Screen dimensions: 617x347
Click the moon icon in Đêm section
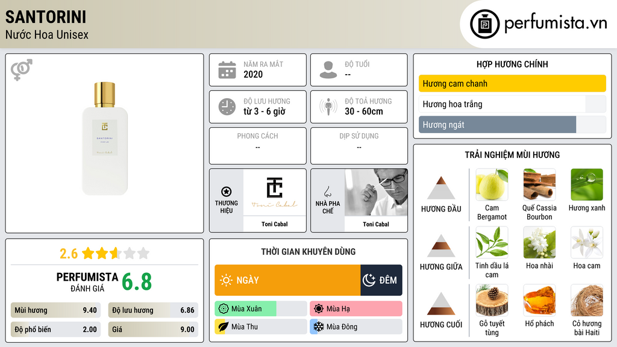tap(369, 280)
